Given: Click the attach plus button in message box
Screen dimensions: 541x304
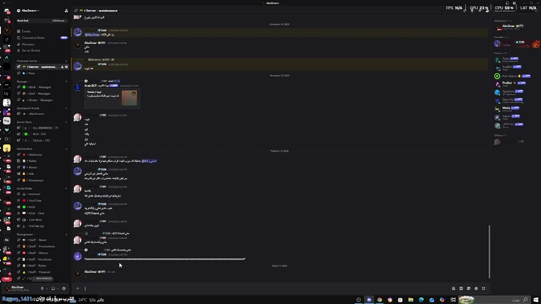Looking at the screenshot, I should coord(77,288).
